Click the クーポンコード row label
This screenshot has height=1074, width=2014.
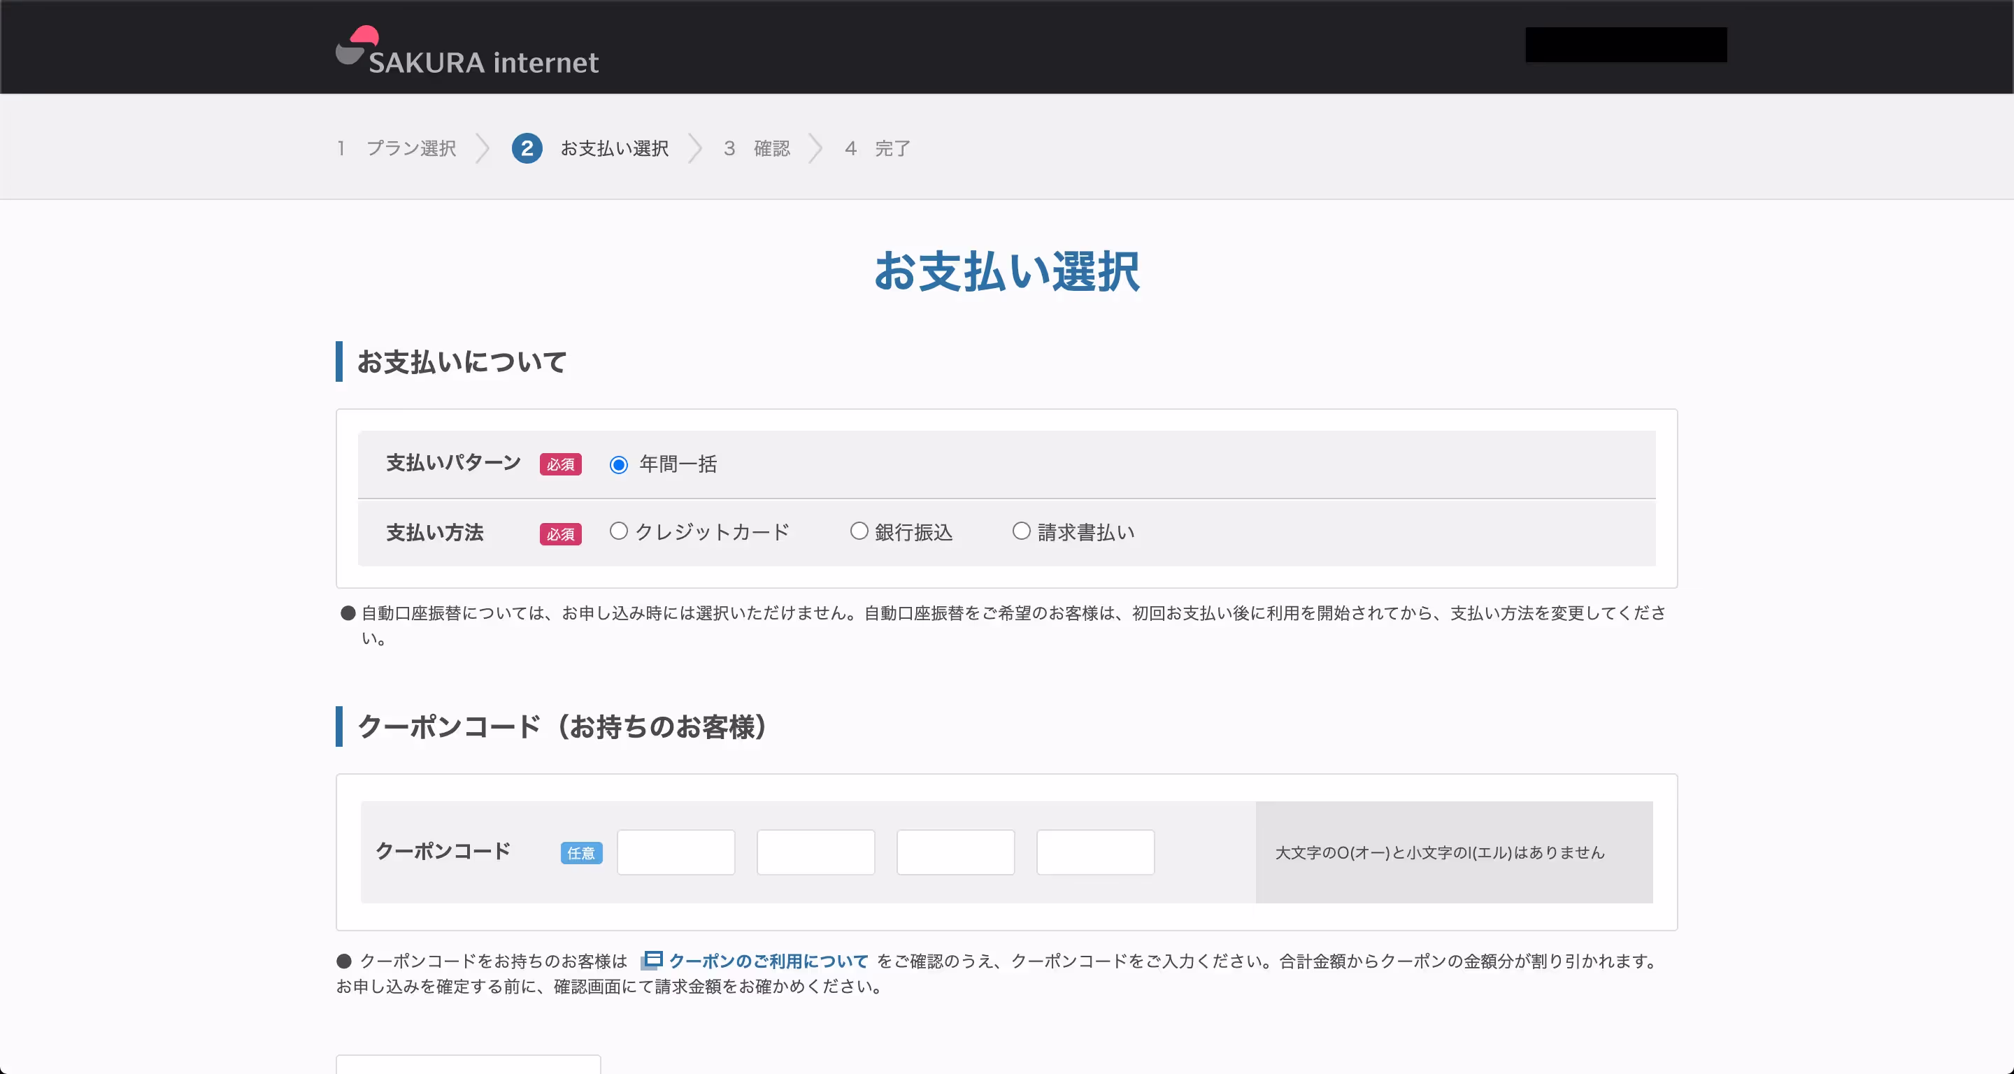click(443, 851)
